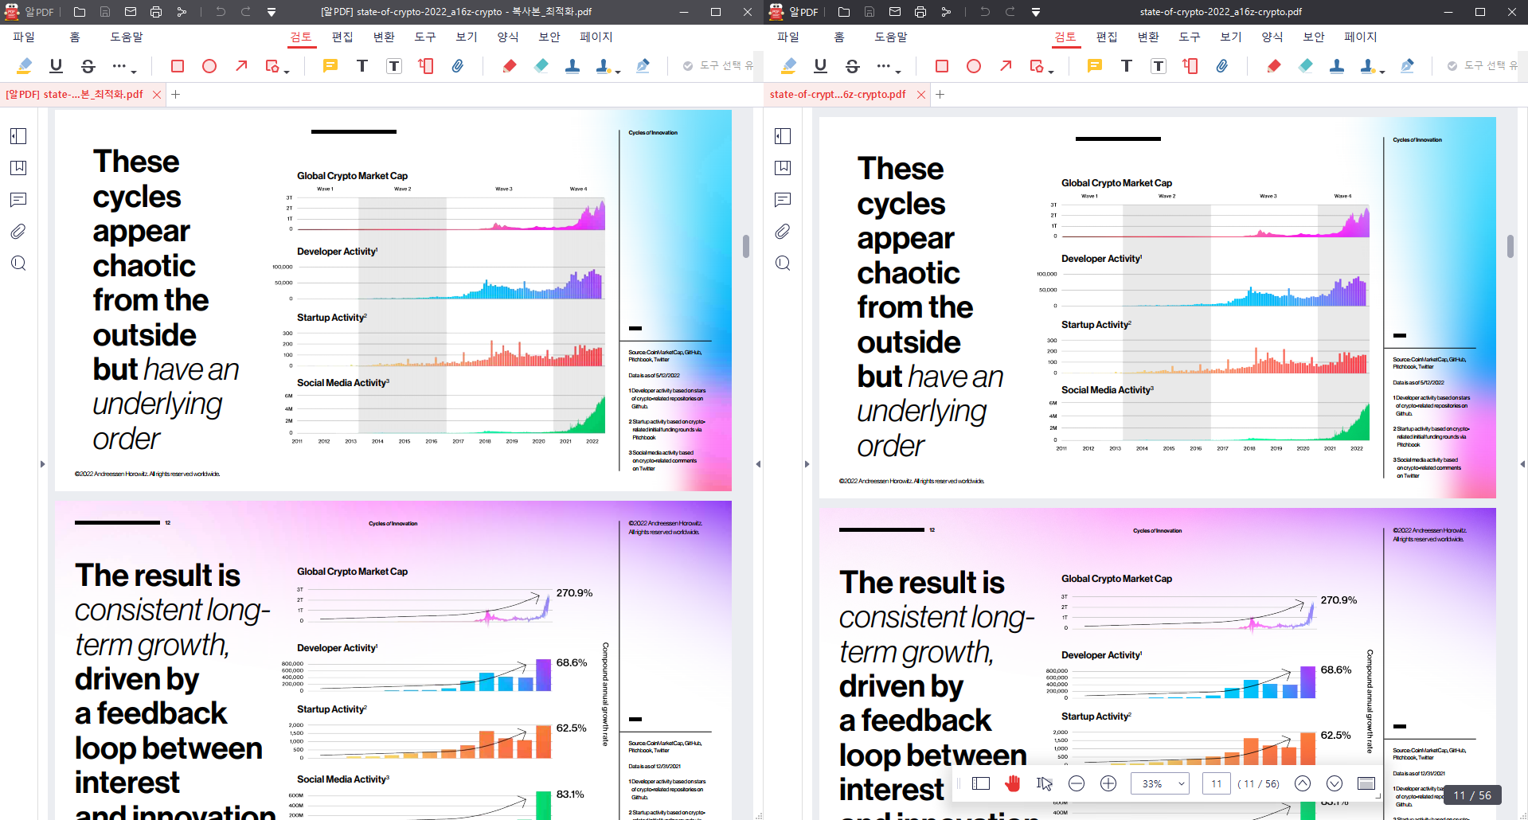This screenshot has height=820, width=1528.
Task: Choose the callout text tool in left window
Action: tap(426, 66)
